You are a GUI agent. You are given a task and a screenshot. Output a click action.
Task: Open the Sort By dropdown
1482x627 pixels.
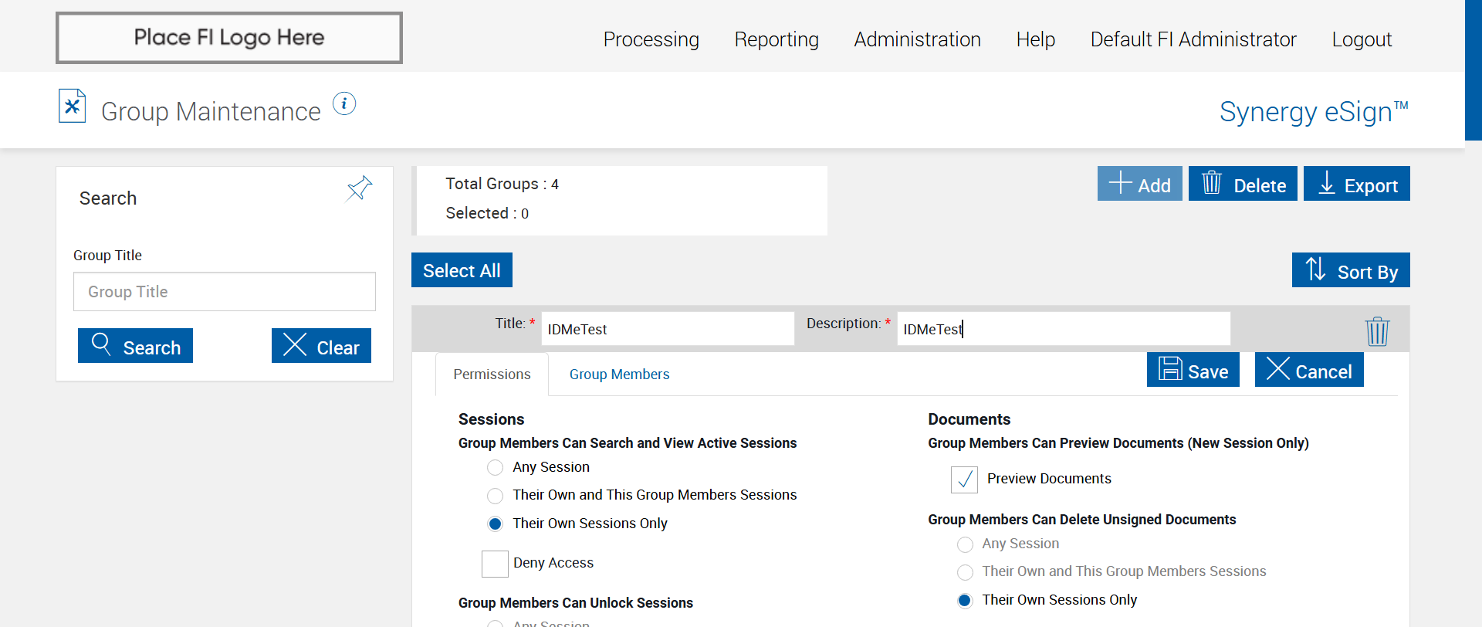point(1351,270)
